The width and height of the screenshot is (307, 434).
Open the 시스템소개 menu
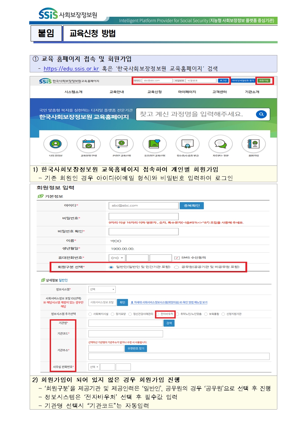[x=73, y=92]
